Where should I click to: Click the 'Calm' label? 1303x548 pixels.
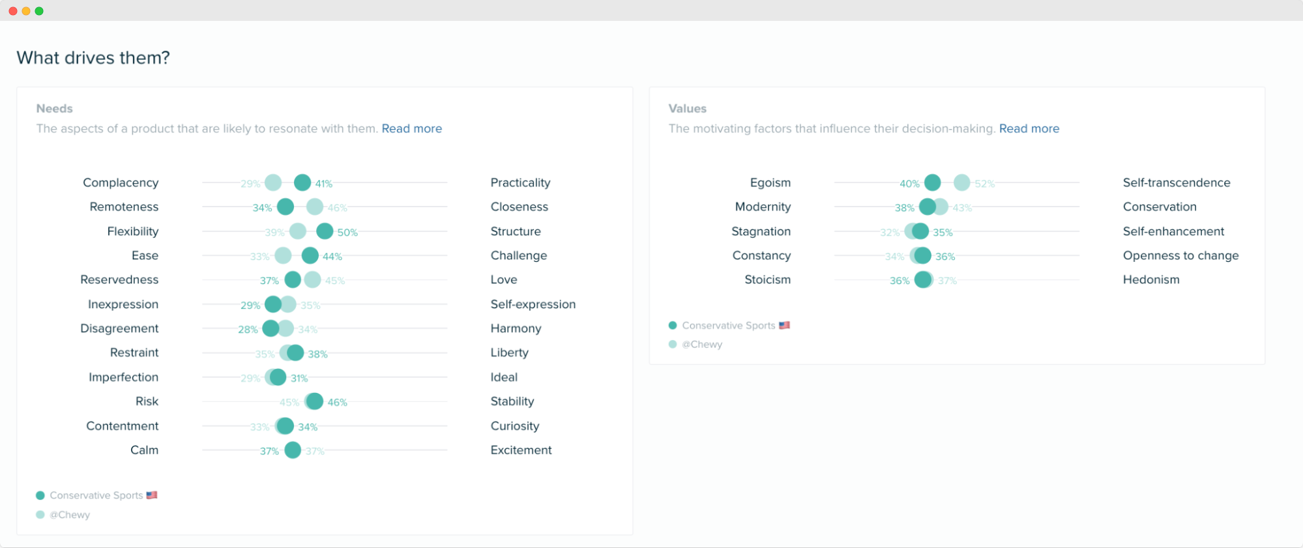[x=145, y=450]
